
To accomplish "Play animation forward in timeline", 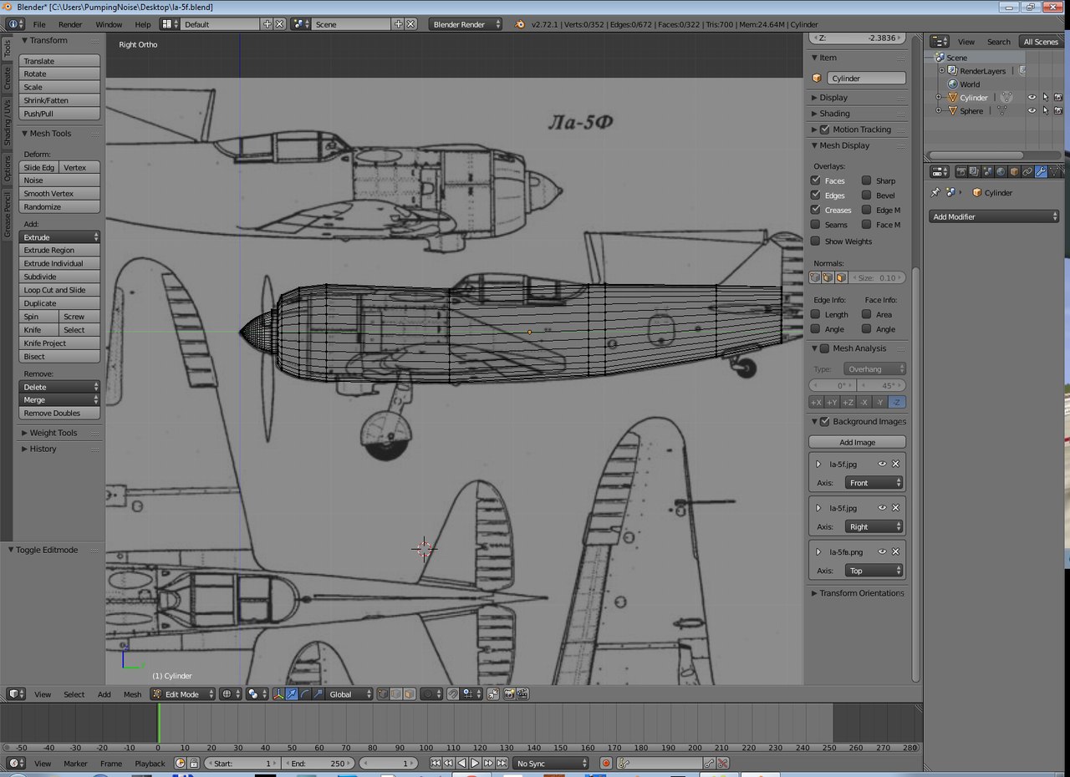I will 475,763.
